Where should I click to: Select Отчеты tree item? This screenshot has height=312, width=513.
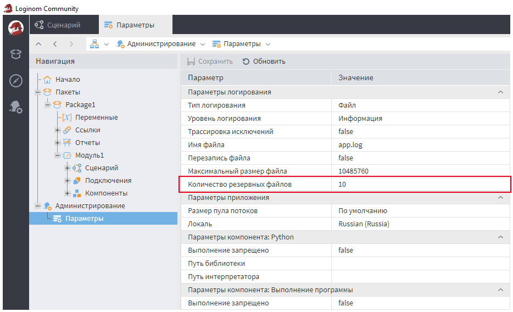[x=87, y=143]
